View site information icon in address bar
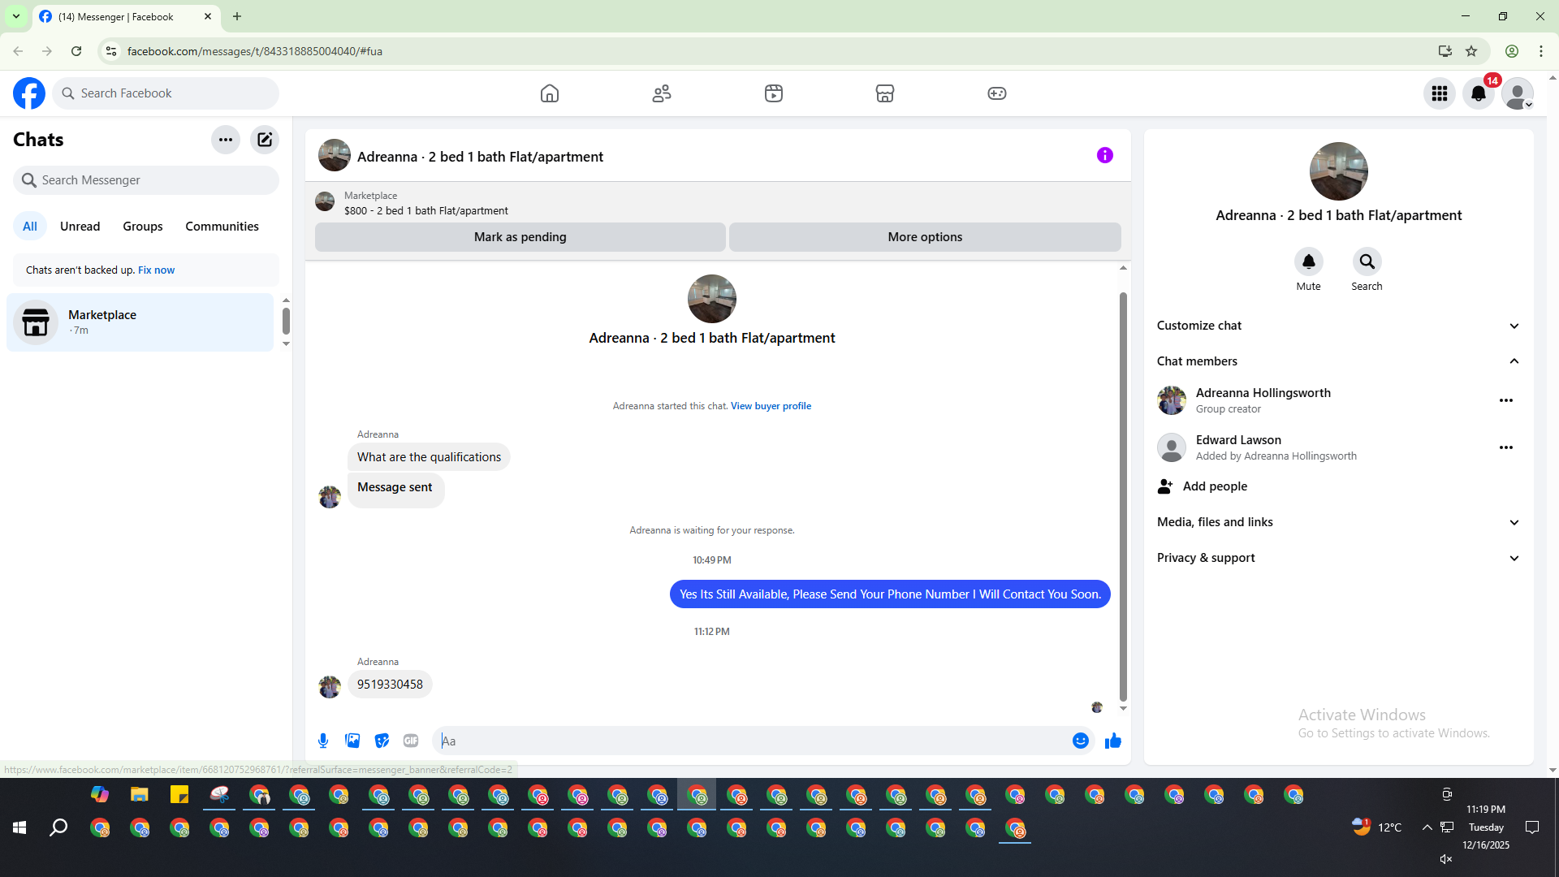Screen dimensions: 1559x877 (x=111, y=51)
